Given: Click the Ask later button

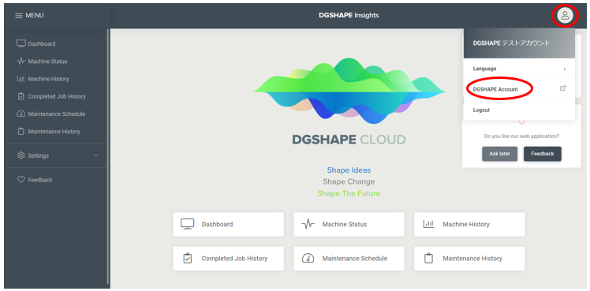Looking at the screenshot, I should (500, 154).
